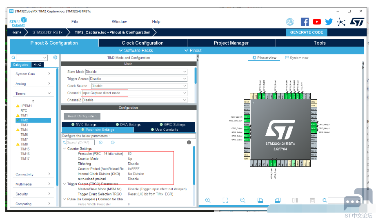The height and width of the screenshot is (222, 376).
Task: Open the Software Packs dropdown
Action: point(136,50)
